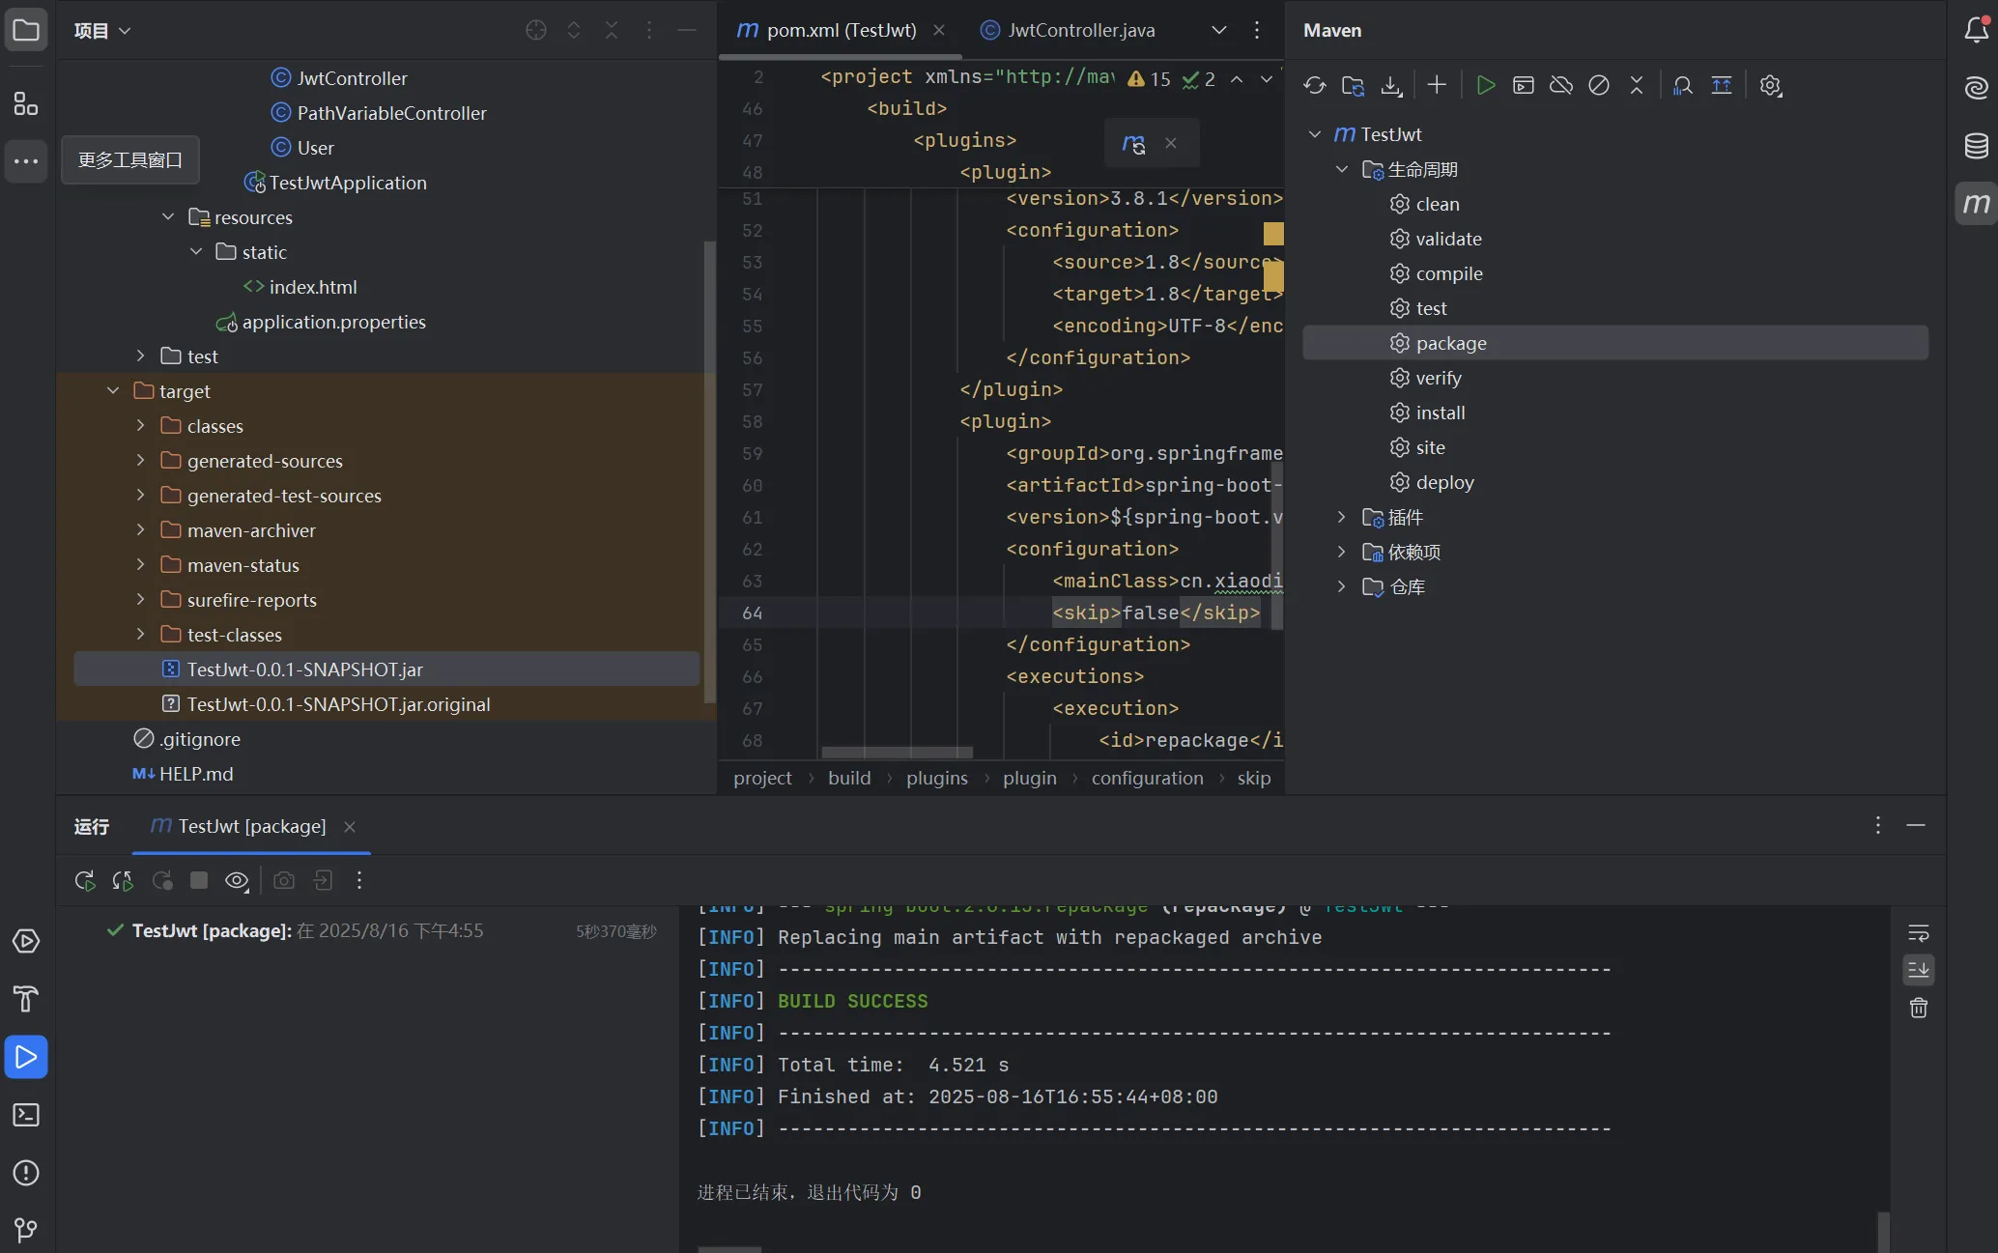Expand the 插件 node in Maven panel
The width and height of the screenshot is (1998, 1253).
1341,517
